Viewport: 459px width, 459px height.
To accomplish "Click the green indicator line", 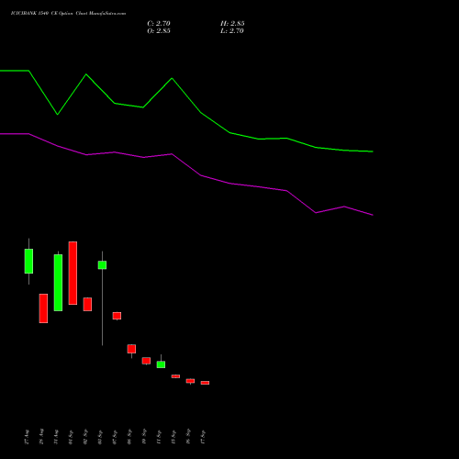I will point(201,112).
